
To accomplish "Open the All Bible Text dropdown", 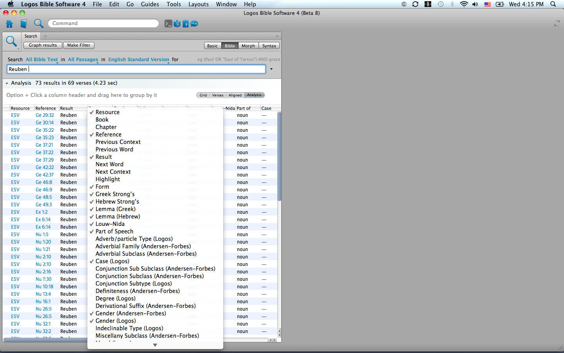I will [42, 60].
